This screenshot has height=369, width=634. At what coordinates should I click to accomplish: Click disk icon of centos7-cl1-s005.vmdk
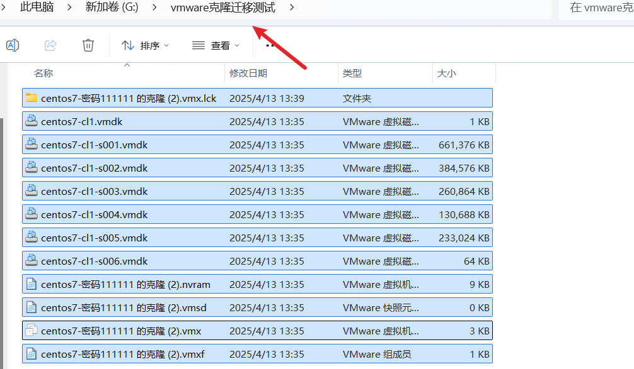[31, 237]
